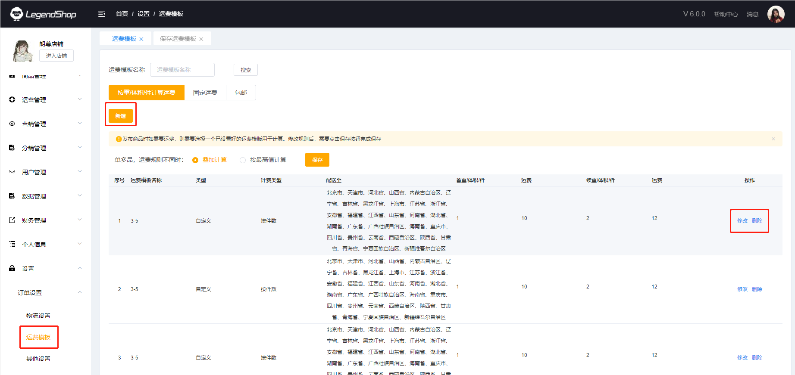Collapse the 订单设置 submenu chevron
The width and height of the screenshot is (795, 375).
click(x=80, y=292)
